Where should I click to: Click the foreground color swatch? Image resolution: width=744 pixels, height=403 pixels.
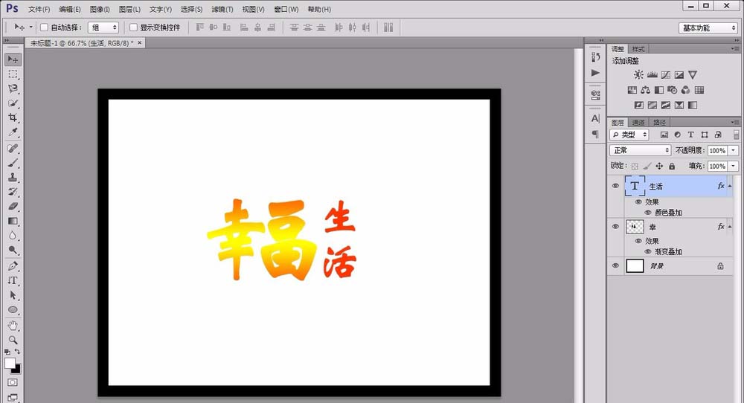(10, 363)
